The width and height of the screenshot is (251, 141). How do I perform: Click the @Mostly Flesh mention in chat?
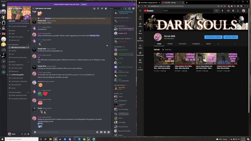(x=95, y=36)
